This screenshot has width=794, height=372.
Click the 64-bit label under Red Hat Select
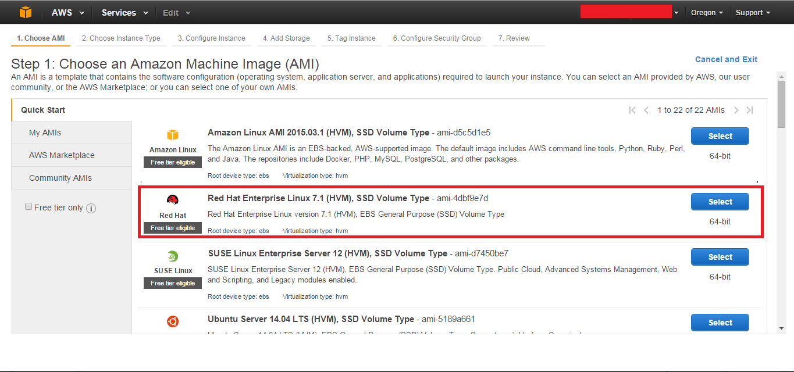pos(720,221)
